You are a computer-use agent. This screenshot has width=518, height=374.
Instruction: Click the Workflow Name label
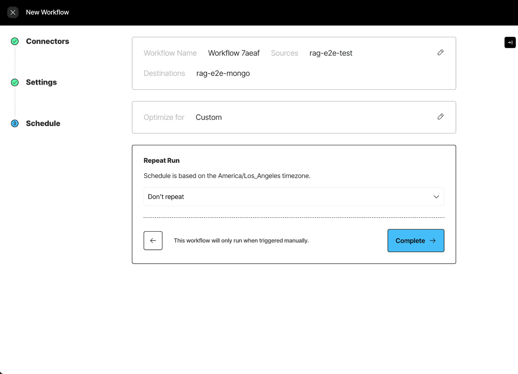click(170, 53)
